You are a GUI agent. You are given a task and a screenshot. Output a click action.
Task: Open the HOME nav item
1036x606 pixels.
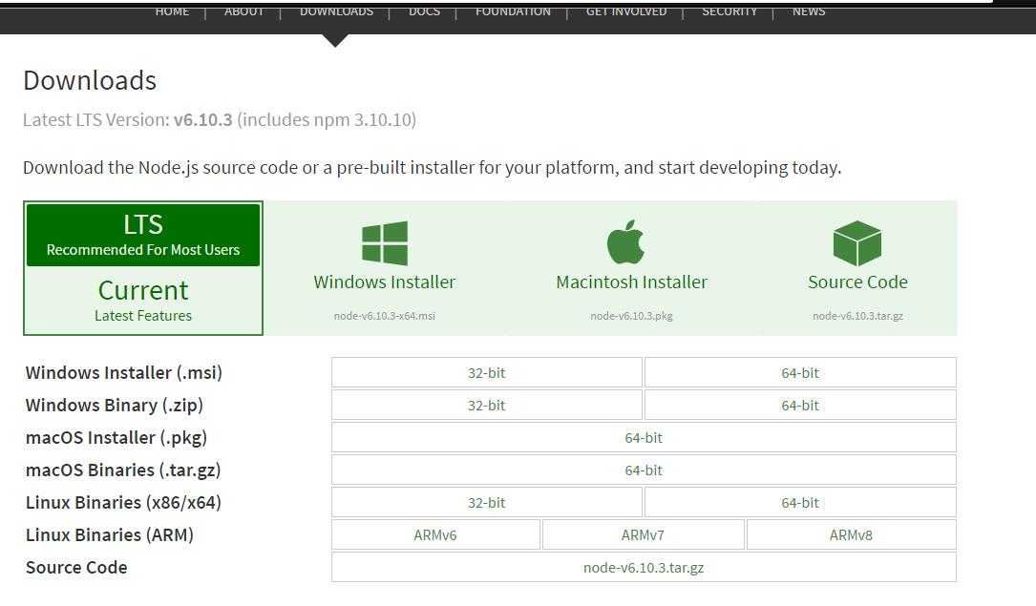click(x=173, y=11)
